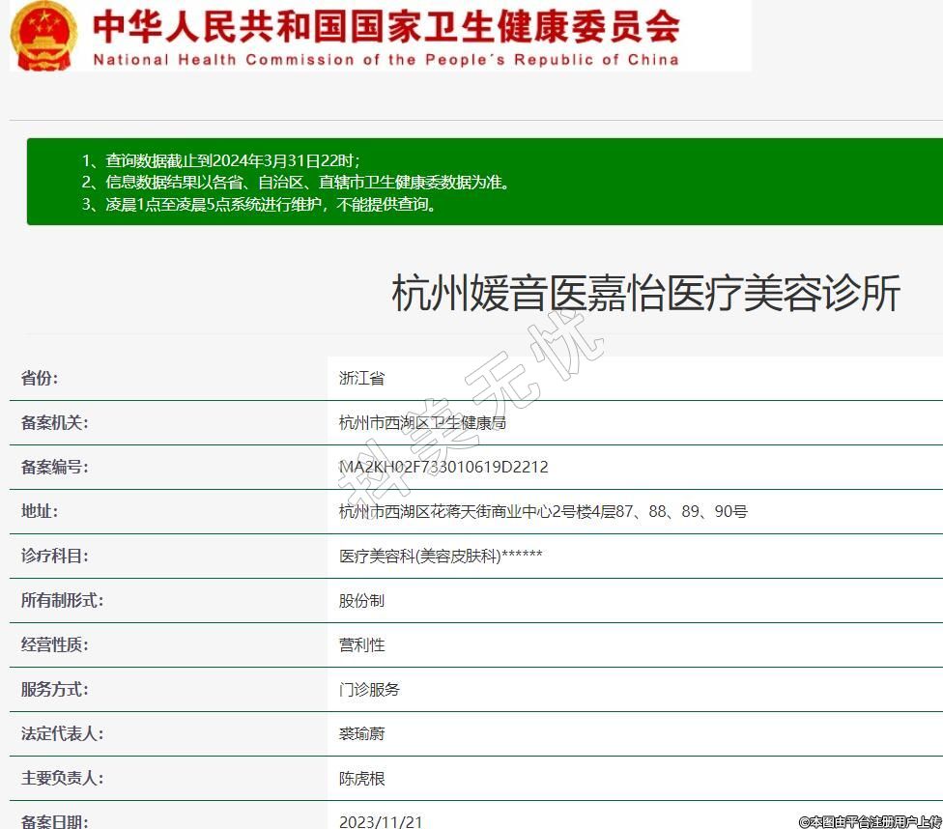Click the clinic name heading 杭州媛音医嘉怡医疗美容诊所

click(645, 293)
